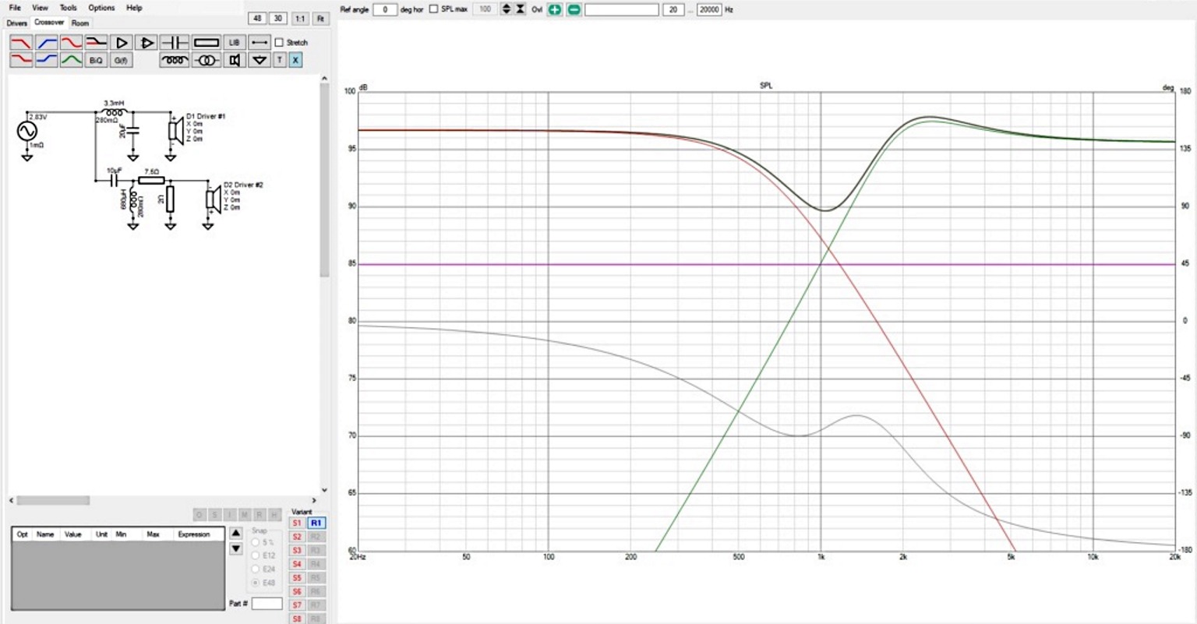Viewport: 1197px width, 624px height.
Task: Insert the red-black shelving filter block
Action: (x=96, y=42)
